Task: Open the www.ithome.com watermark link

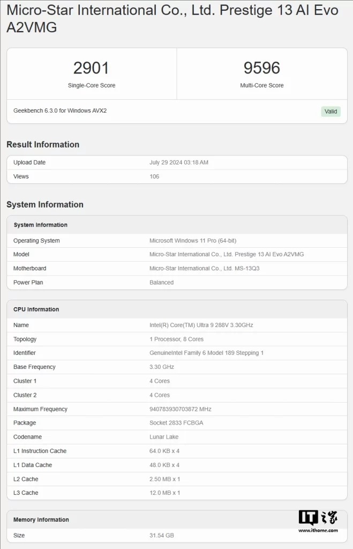Action: point(318,531)
